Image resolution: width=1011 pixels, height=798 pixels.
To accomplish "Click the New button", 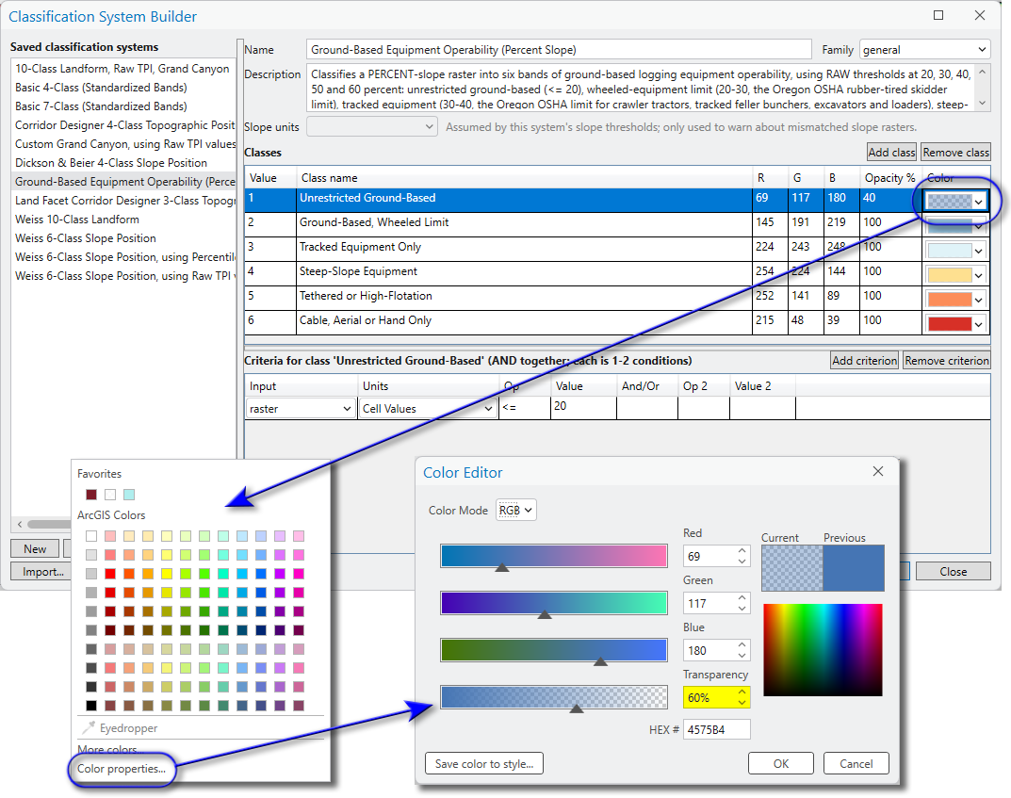I will tap(35, 548).
